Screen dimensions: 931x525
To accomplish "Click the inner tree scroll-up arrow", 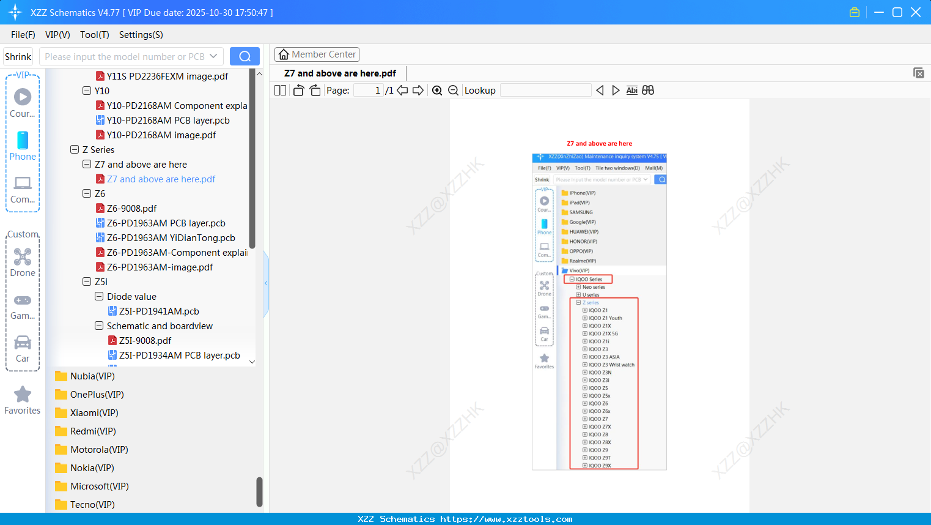I will tap(259, 73).
